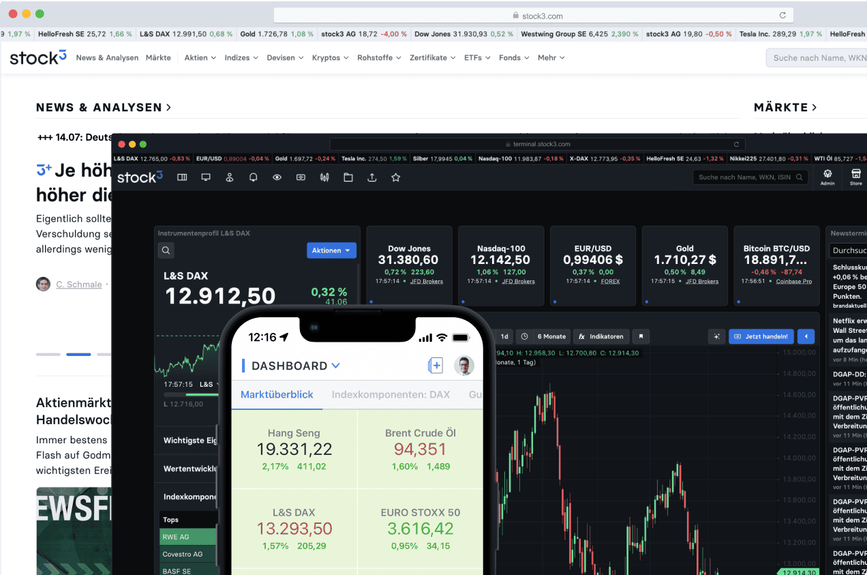Screen dimensions: 867x575
Task: Open the Kryptos menu dropdown
Action: point(330,58)
